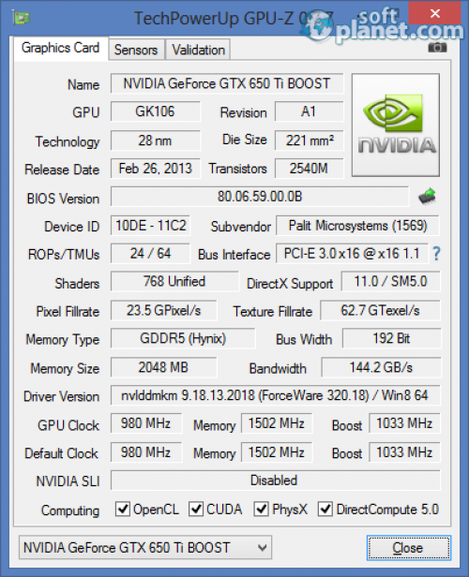Click the GPU field GK106
This screenshot has width=469, height=577.
[156, 111]
